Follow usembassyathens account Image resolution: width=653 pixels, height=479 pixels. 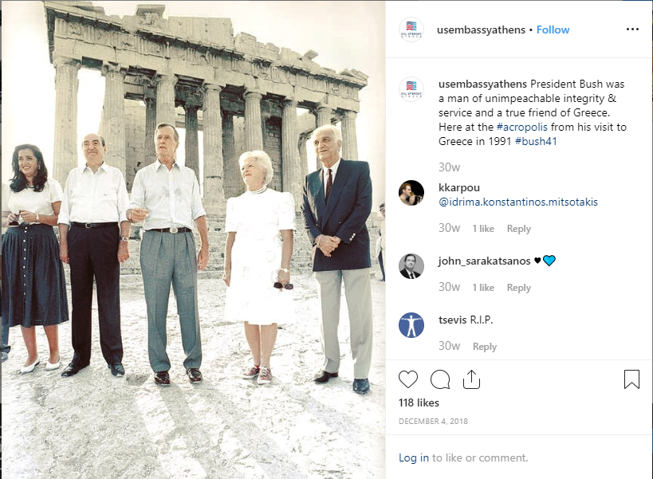point(553,30)
